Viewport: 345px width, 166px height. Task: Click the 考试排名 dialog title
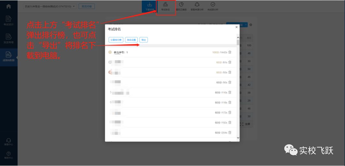[114, 29]
